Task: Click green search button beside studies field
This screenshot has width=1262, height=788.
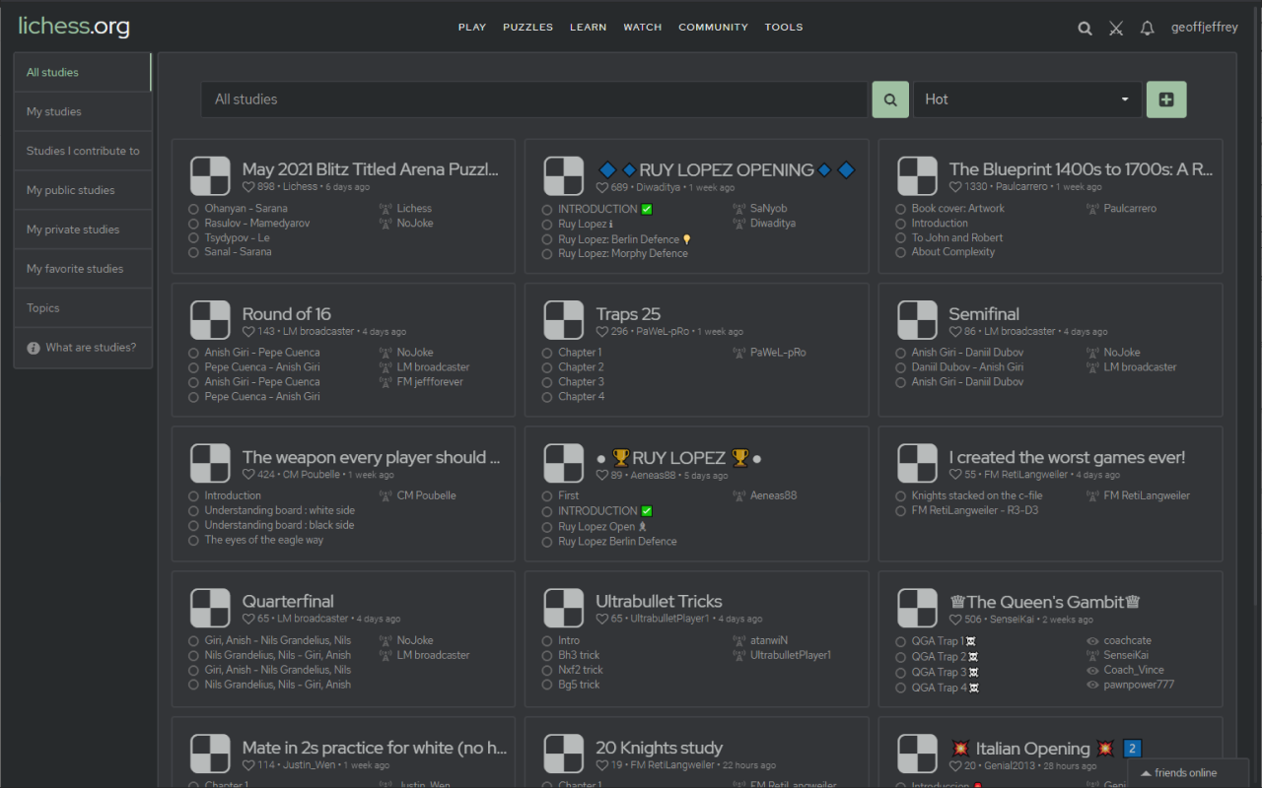Action: pos(889,99)
